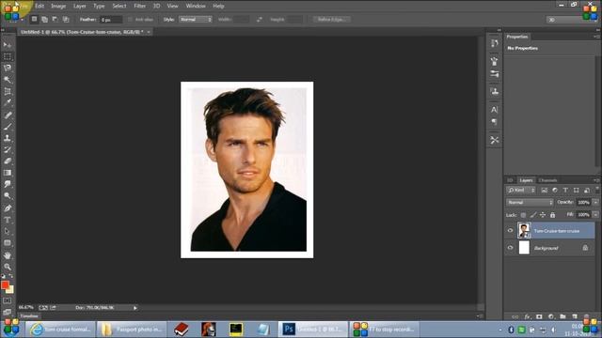Screen dimensions: 602x338
Task: Toggle lock image pixels
Action: pyautogui.click(x=533, y=215)
